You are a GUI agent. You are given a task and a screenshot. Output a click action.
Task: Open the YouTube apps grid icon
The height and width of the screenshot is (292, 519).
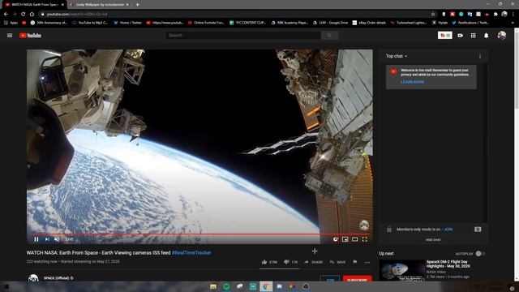tap(474, 36)
